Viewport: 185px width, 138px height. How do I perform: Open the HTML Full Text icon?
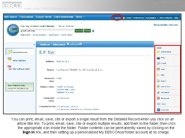pyautogui.click(x=10, y=59)
